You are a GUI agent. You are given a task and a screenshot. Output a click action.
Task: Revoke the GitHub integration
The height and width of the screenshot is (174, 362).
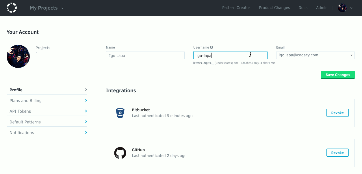pos(337,153)
